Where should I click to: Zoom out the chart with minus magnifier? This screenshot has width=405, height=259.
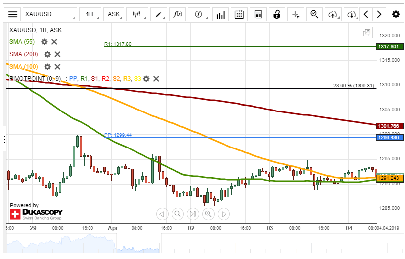pyautogui.click(x=178, y=214)
